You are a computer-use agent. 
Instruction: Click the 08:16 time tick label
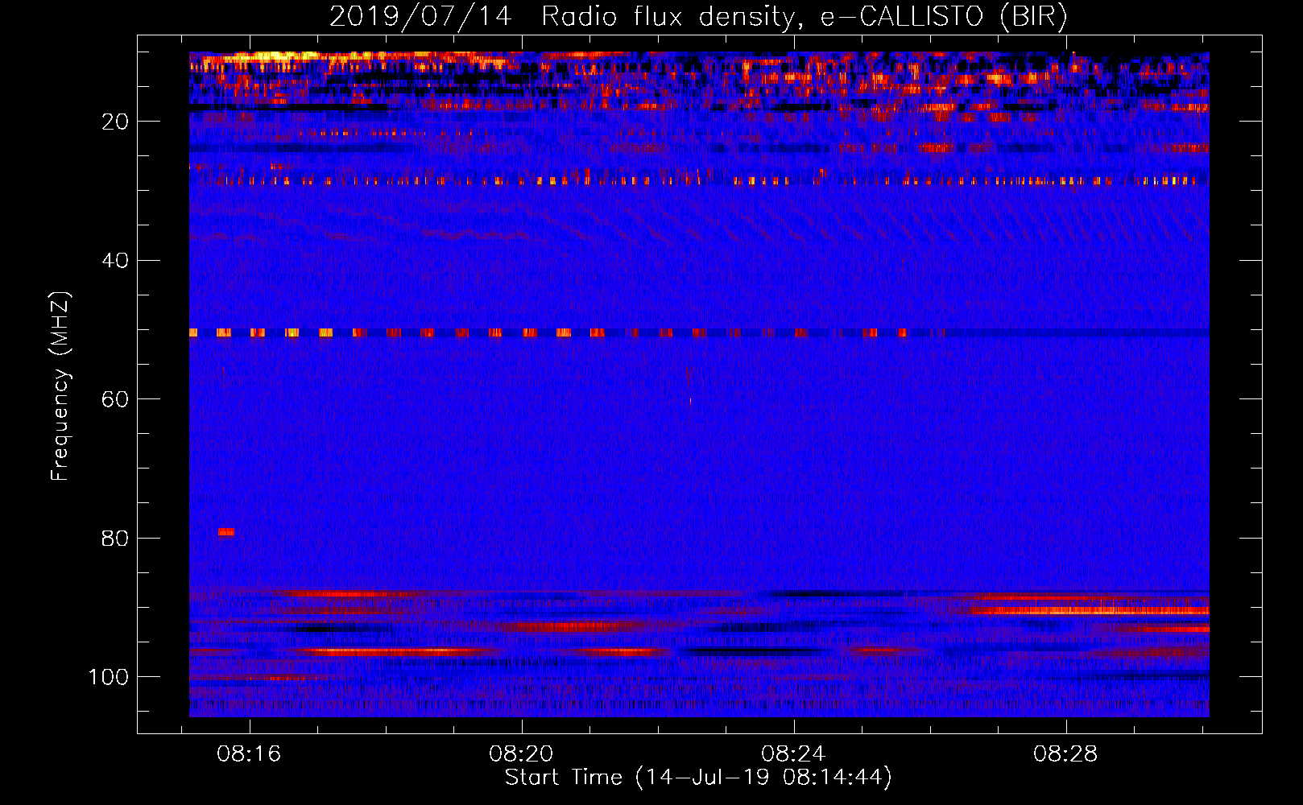coord(249,754)
